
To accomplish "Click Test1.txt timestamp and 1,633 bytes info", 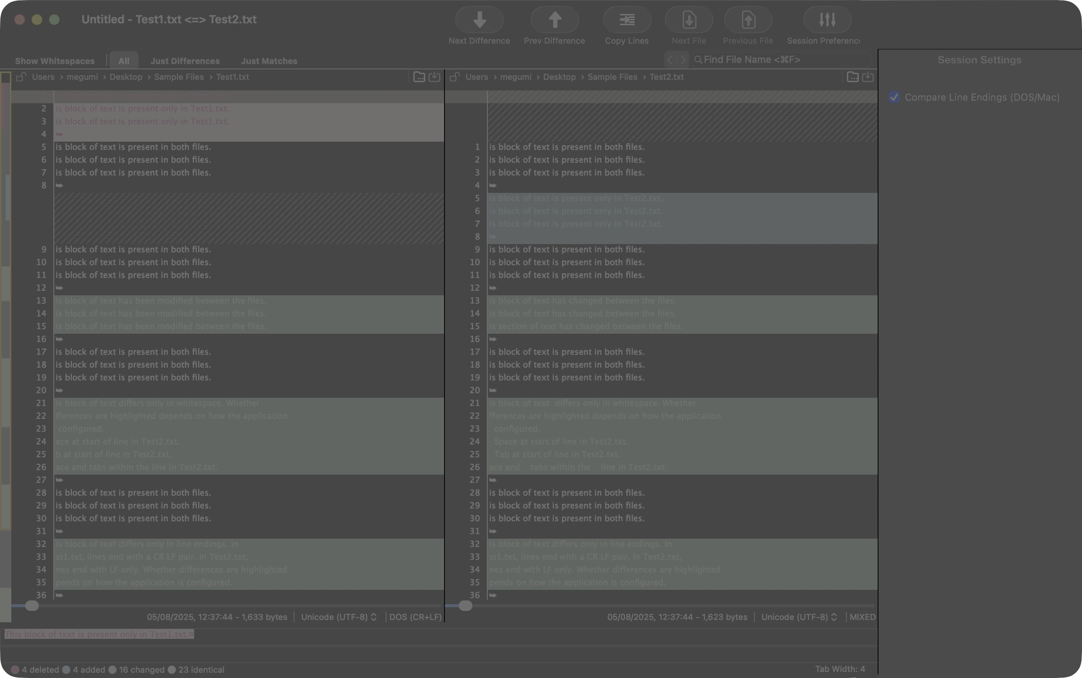I will tap(217, 617).
